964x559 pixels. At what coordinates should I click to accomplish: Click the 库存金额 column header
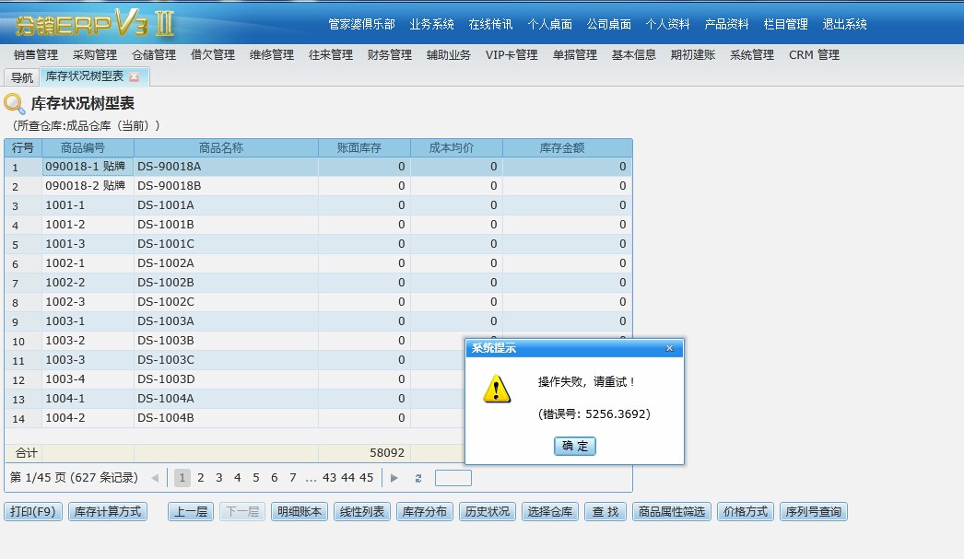click(x=568, y=148)
